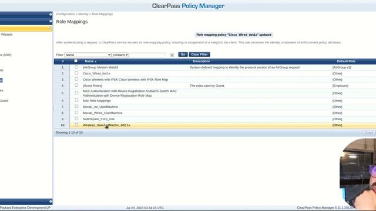Viewport: 376px width, 211px height.
Task: Open the [Guest Roles] role mapping
Action: point(92,86)
